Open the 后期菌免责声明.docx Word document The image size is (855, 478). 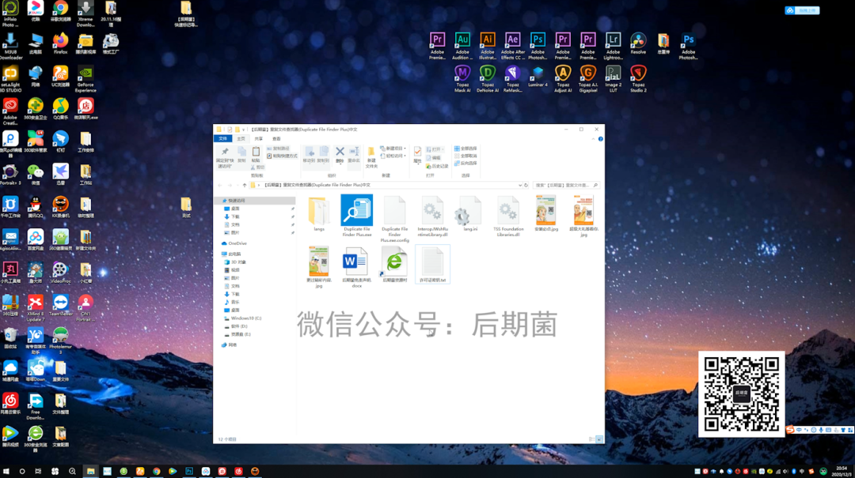(355, 262)
